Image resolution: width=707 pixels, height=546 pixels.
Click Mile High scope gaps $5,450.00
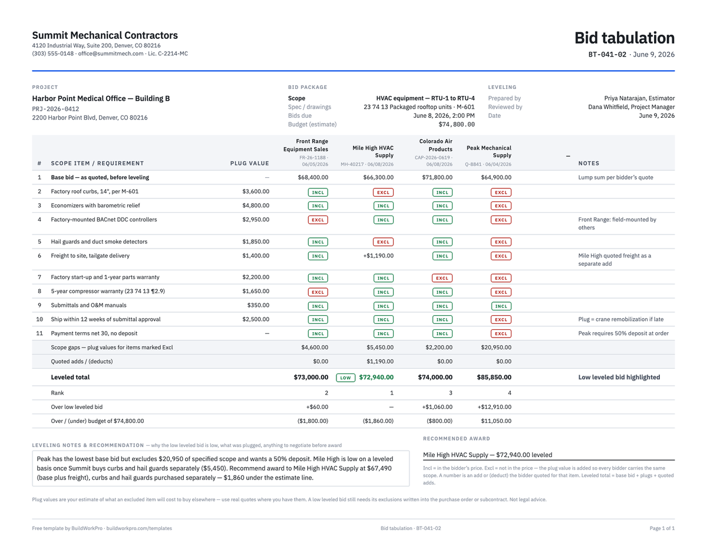coord(380,348)
